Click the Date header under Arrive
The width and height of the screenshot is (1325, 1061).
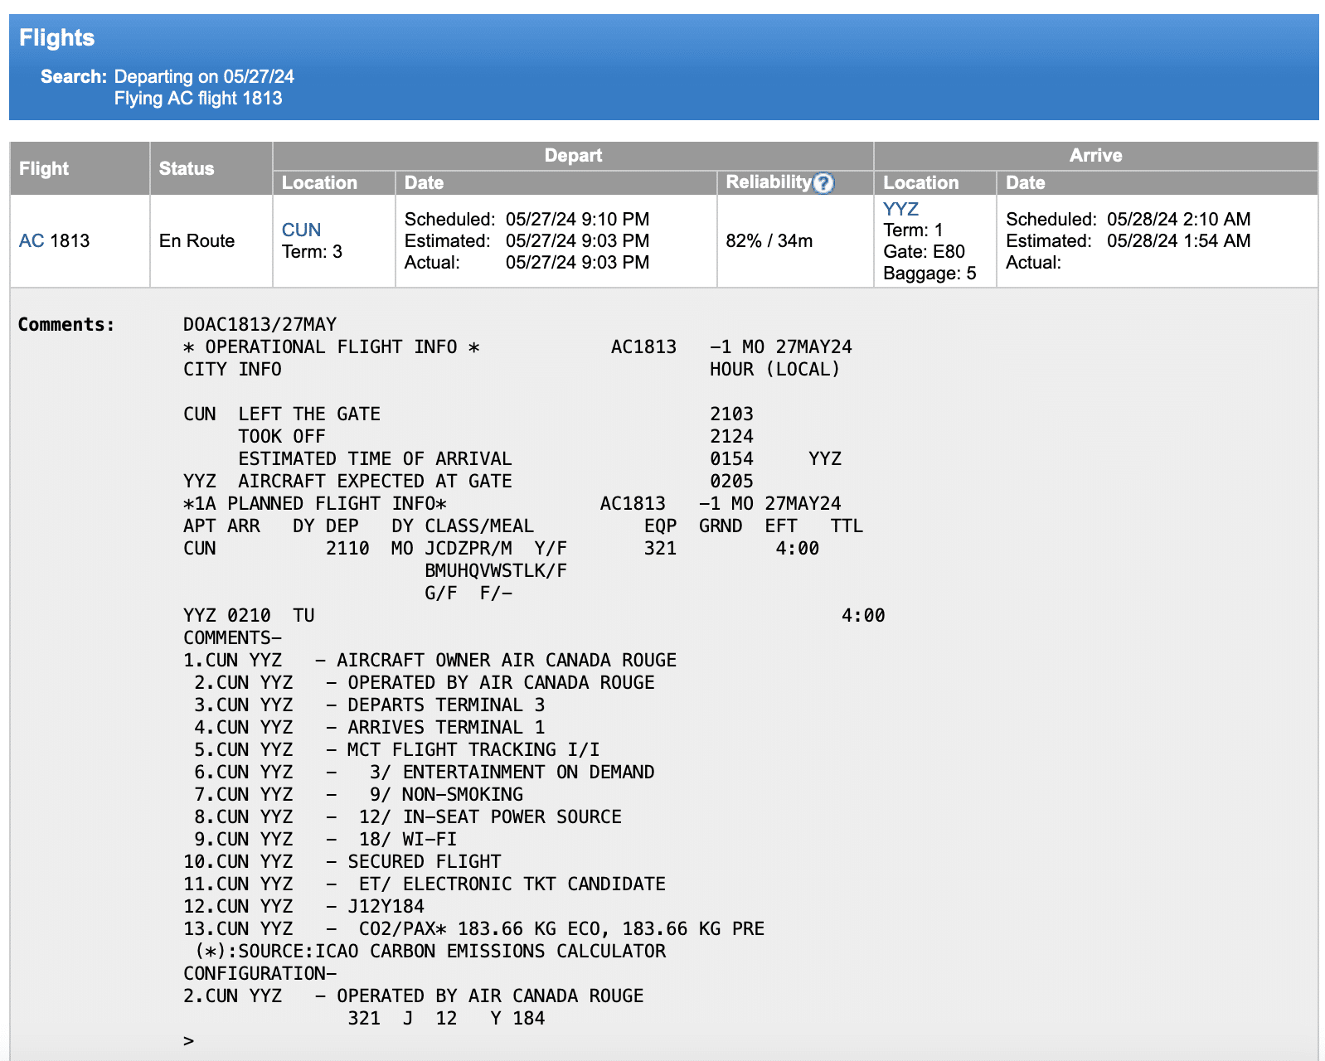[x=1025, y=183]
